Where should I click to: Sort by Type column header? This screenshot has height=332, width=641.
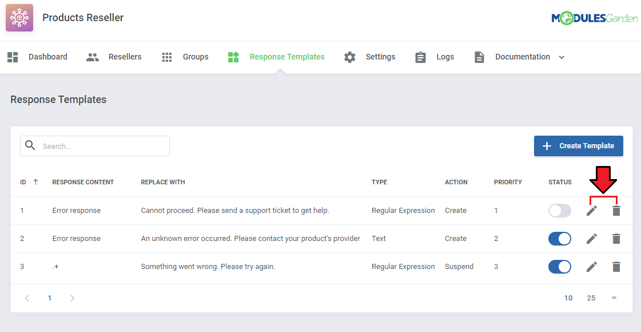[x=379, y=182]
